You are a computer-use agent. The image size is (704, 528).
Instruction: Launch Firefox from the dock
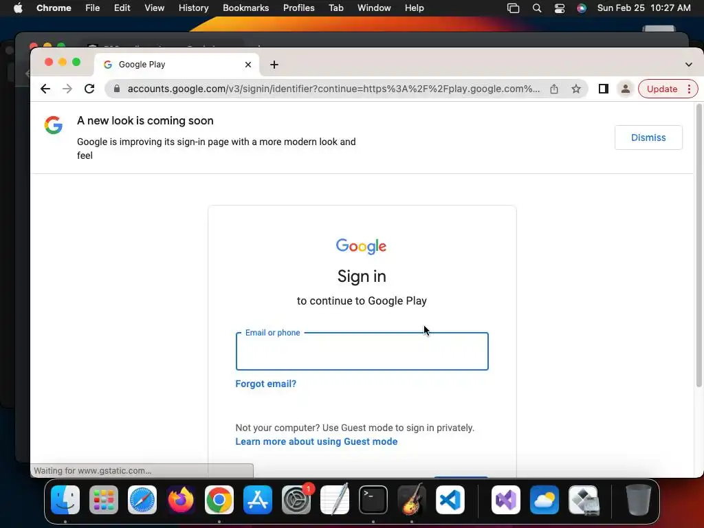181,500
